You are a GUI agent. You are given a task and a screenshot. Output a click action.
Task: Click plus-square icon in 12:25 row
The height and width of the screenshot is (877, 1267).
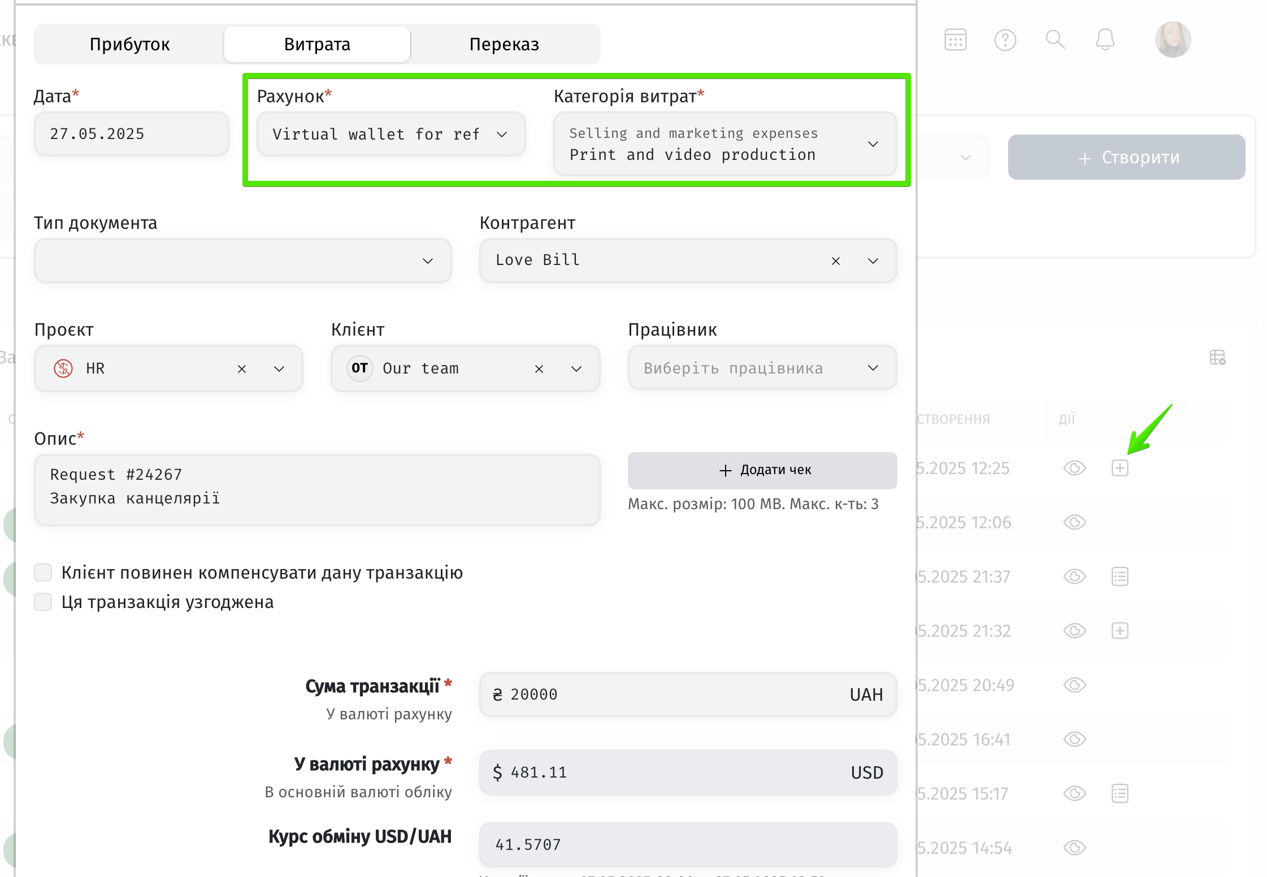coord(1120,468)
